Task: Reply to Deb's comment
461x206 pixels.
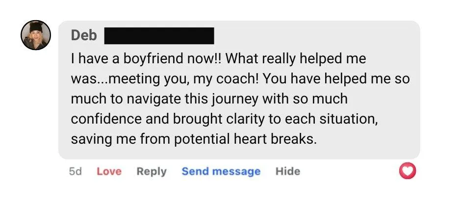Action: (152, 171)
